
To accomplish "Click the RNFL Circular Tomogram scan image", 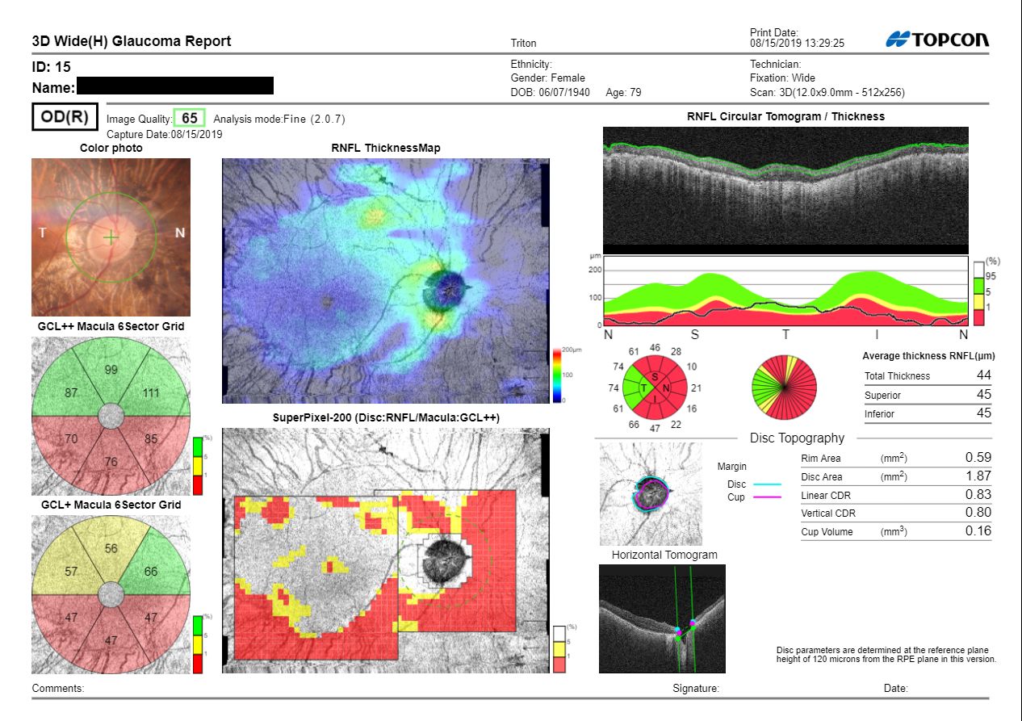I will click(785, 186).
